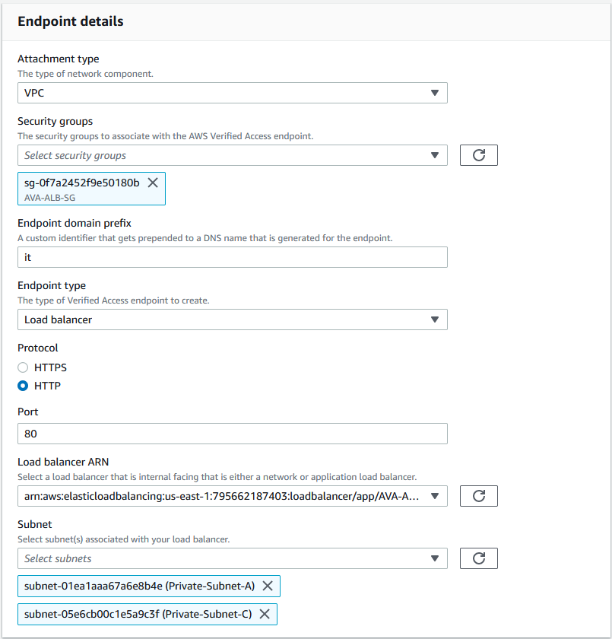Click the Endpoint type dropdown chevron
The width and height of the screenshot is (612, 639).
coord(435,319)
